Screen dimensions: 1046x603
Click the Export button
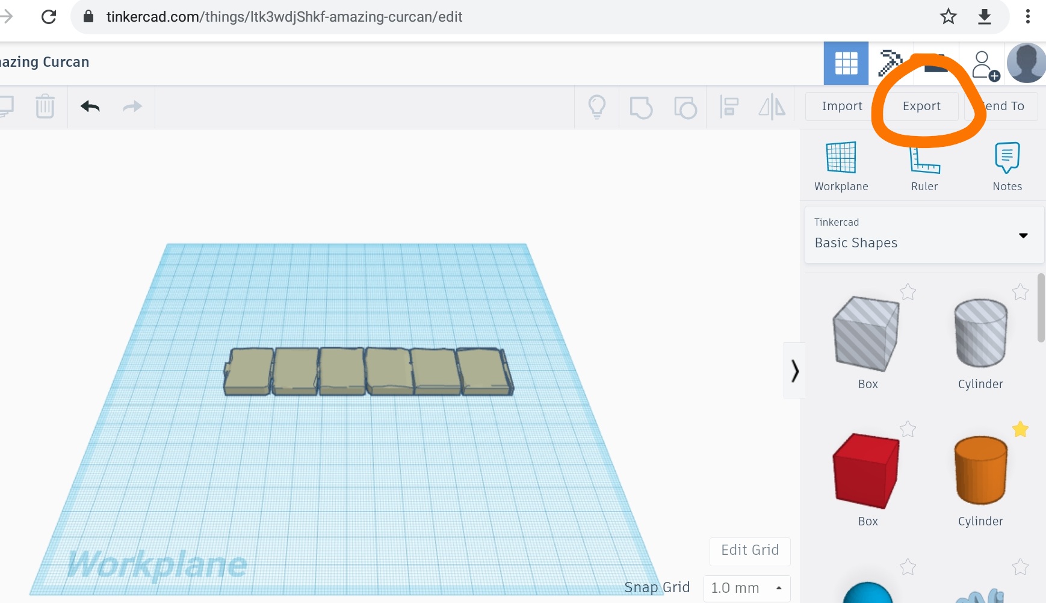[x=921, y=107]
